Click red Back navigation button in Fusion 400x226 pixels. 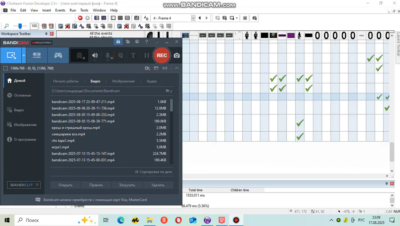[80, 18]
